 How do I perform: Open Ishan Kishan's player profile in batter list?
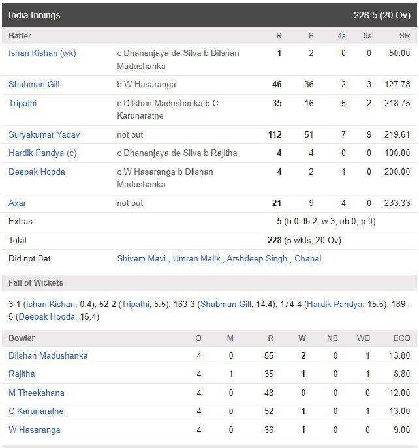pyautogui.click(x=42, y=53)
